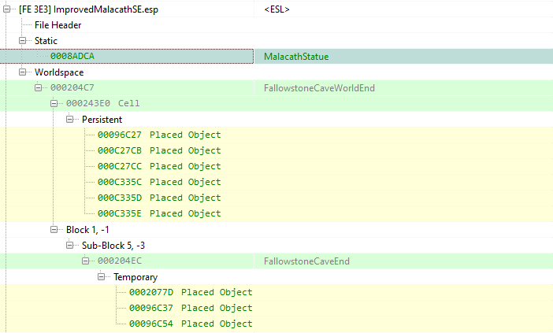Collapse the Temporary group
The image size is (553, 333).
[x=101, y=277]
